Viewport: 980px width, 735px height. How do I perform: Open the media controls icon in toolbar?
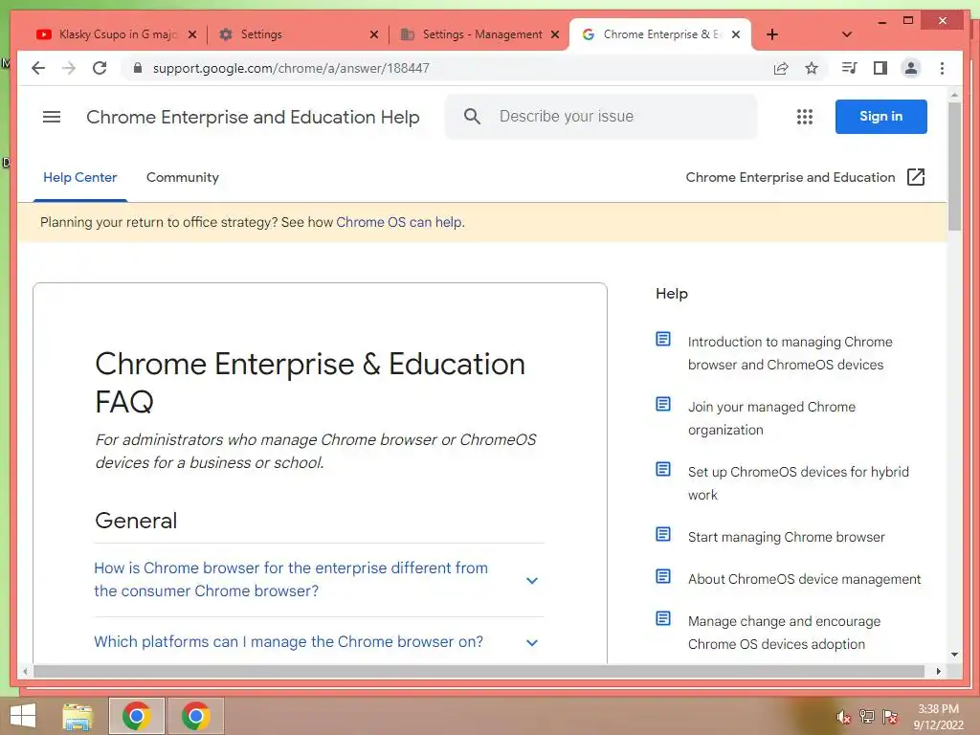(849, 68)
